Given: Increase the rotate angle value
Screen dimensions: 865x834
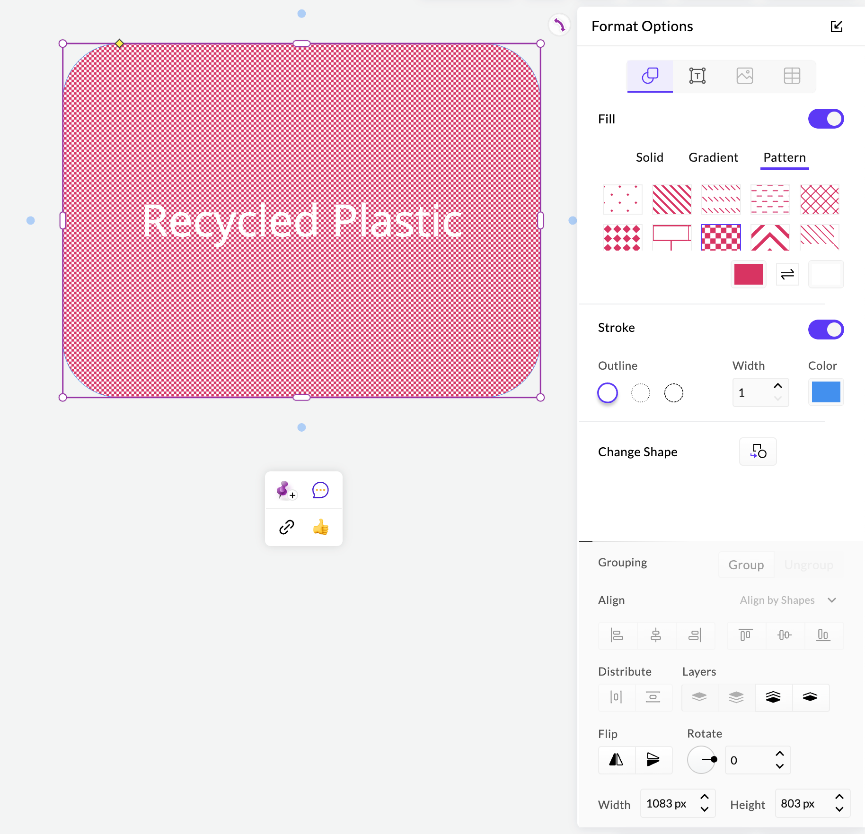Looking at the screenshot, I should [x=780, y=754].
